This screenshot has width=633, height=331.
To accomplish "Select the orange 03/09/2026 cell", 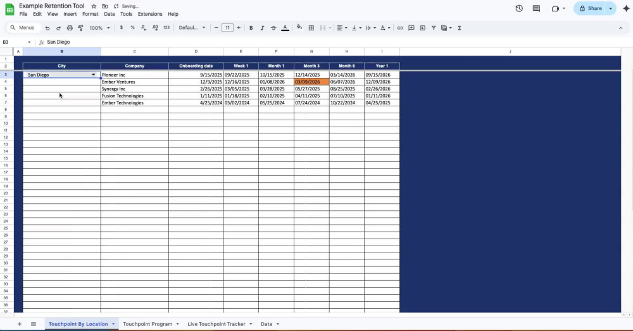I will 311,82.
